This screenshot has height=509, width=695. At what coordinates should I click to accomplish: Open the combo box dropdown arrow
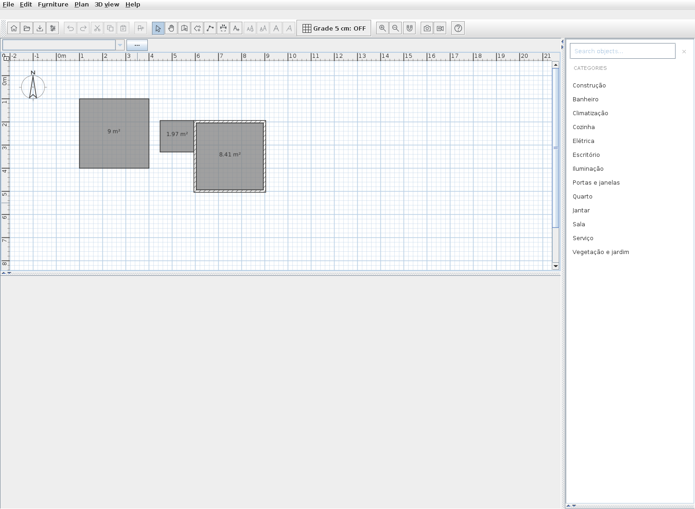[120, 45]
